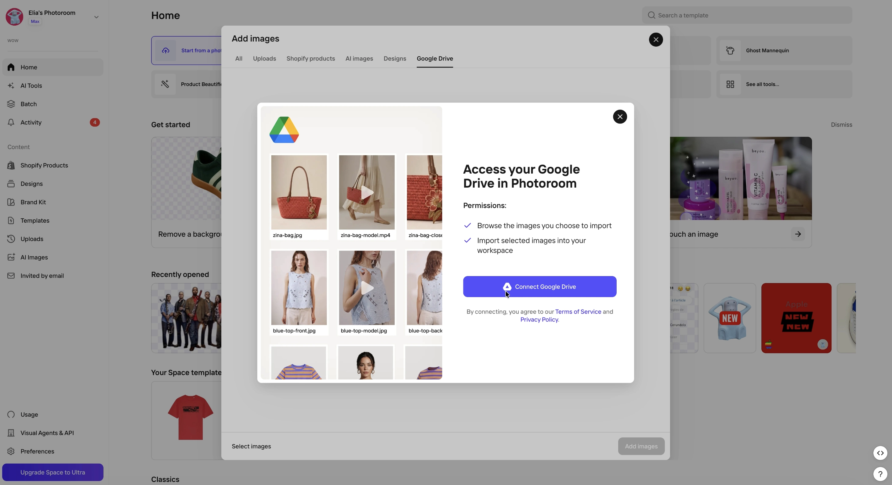The width and height of the screenshot is (892, 485).
Task: Click See all tools... label
Action: [x=762, y=84]
